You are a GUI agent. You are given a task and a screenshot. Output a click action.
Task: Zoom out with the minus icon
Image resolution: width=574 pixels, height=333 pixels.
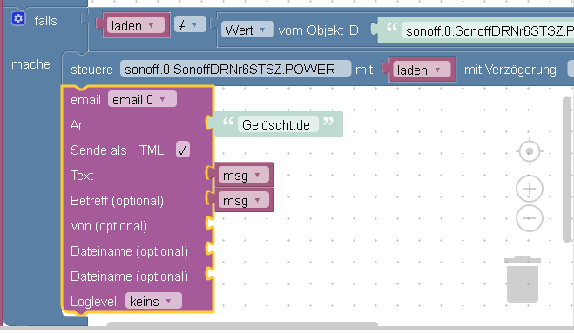click(x=530, y=218)
